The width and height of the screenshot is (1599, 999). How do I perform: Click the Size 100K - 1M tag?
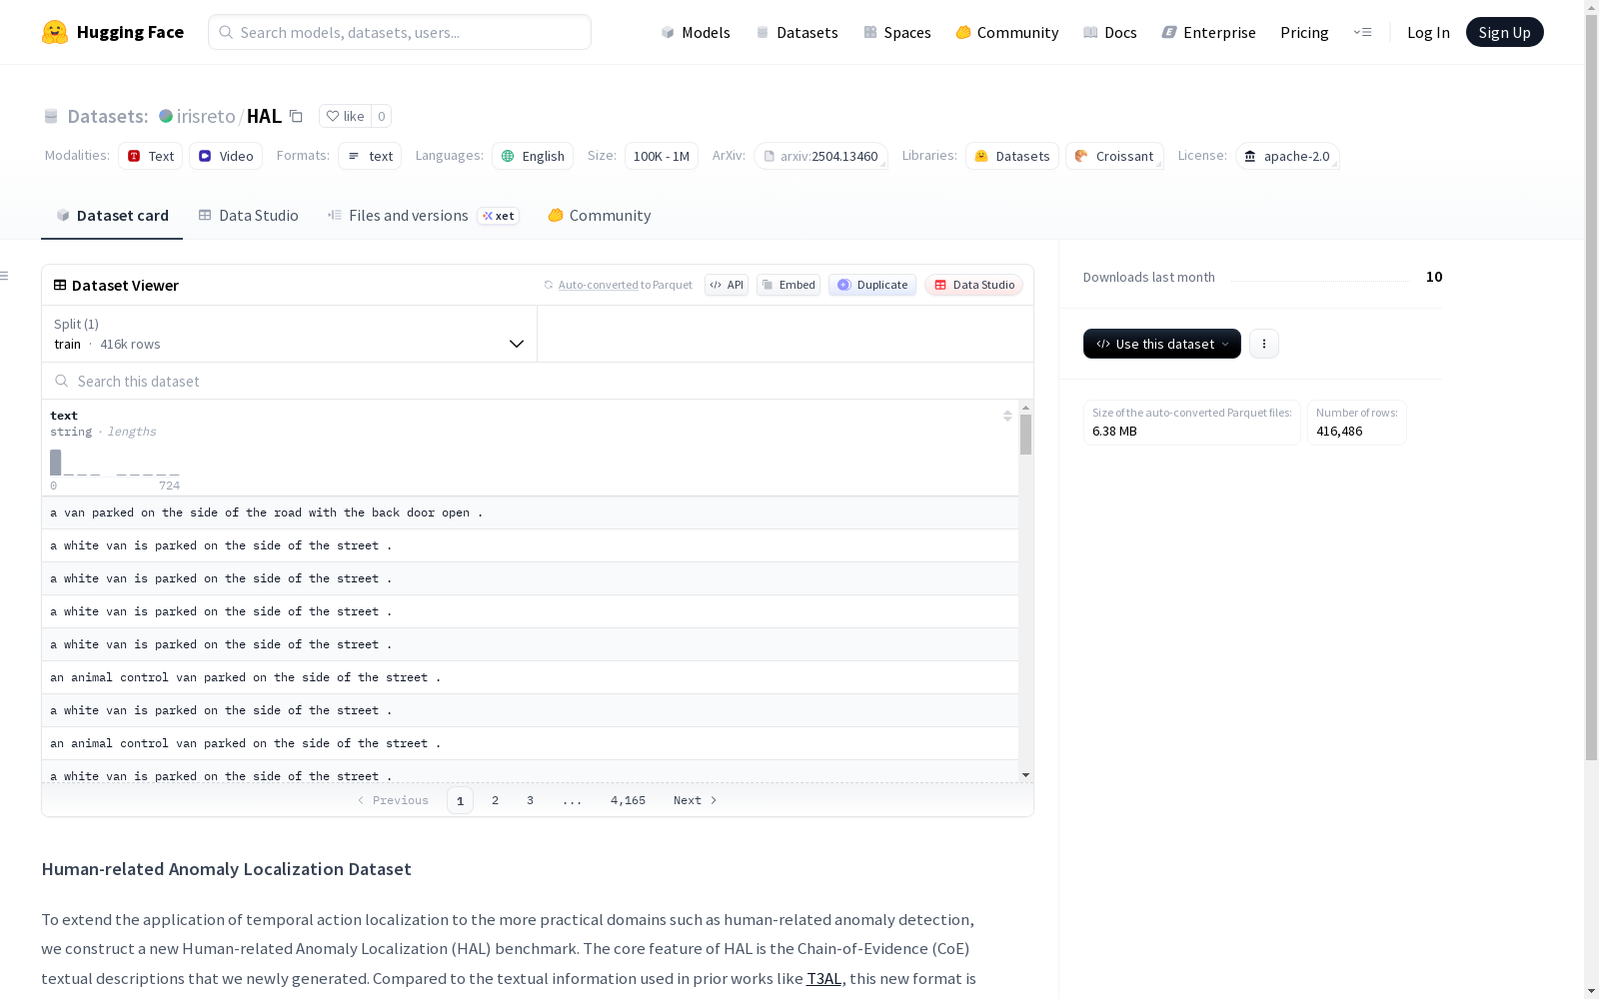662,156
